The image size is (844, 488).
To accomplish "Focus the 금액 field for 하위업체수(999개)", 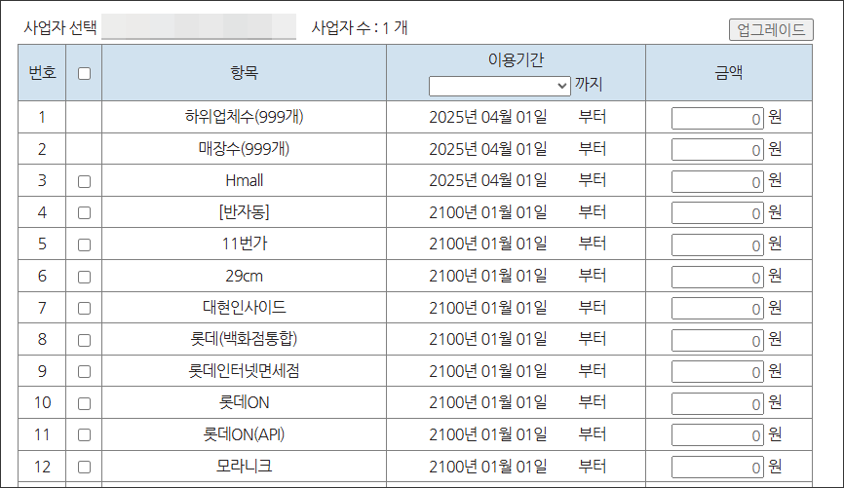I will click(717, 118).
